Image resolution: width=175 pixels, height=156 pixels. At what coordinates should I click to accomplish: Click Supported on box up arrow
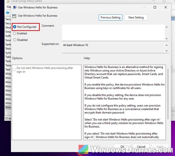coord(166,45)
